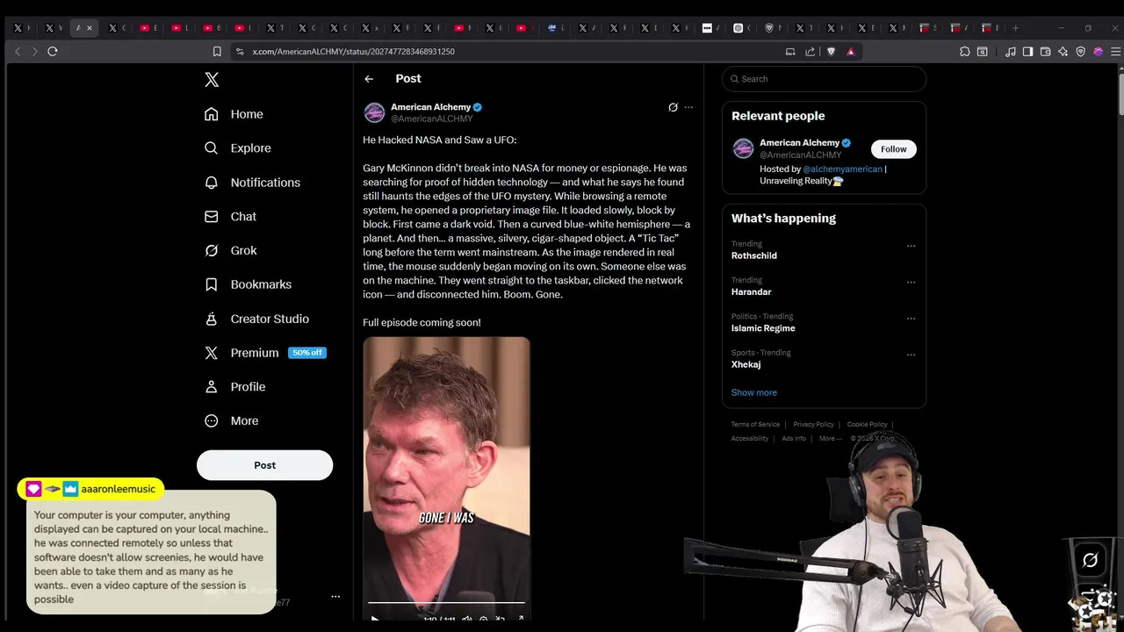Open the Terms of Service link
Screen dimensions: 1124x632
point(755,425)
